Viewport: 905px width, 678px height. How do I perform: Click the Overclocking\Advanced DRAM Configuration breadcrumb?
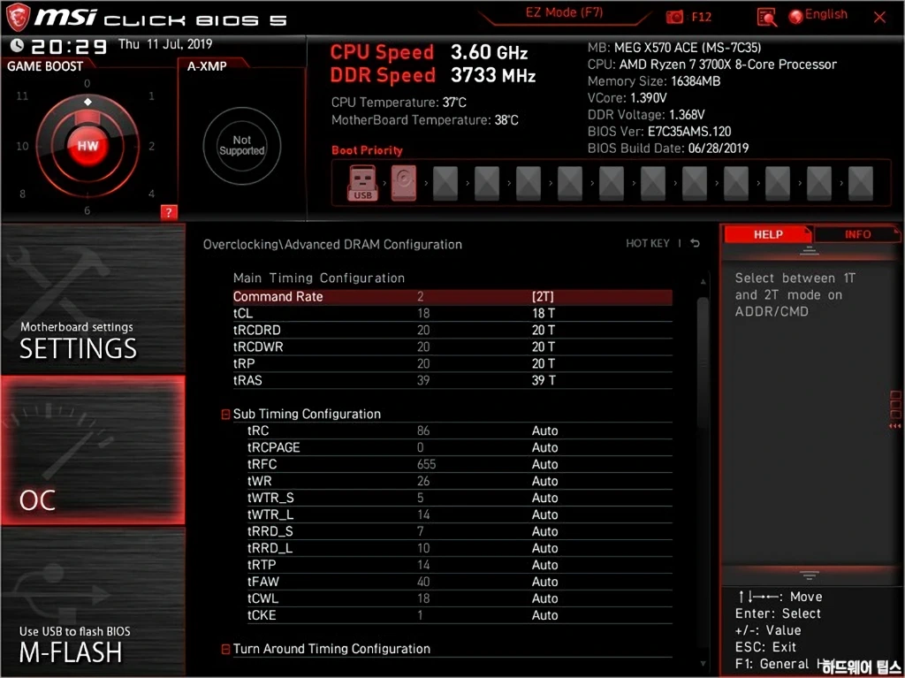tap(332, 244)
